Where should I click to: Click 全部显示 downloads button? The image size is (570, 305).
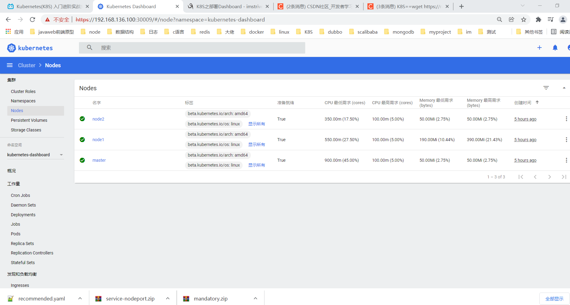(554, 299)
